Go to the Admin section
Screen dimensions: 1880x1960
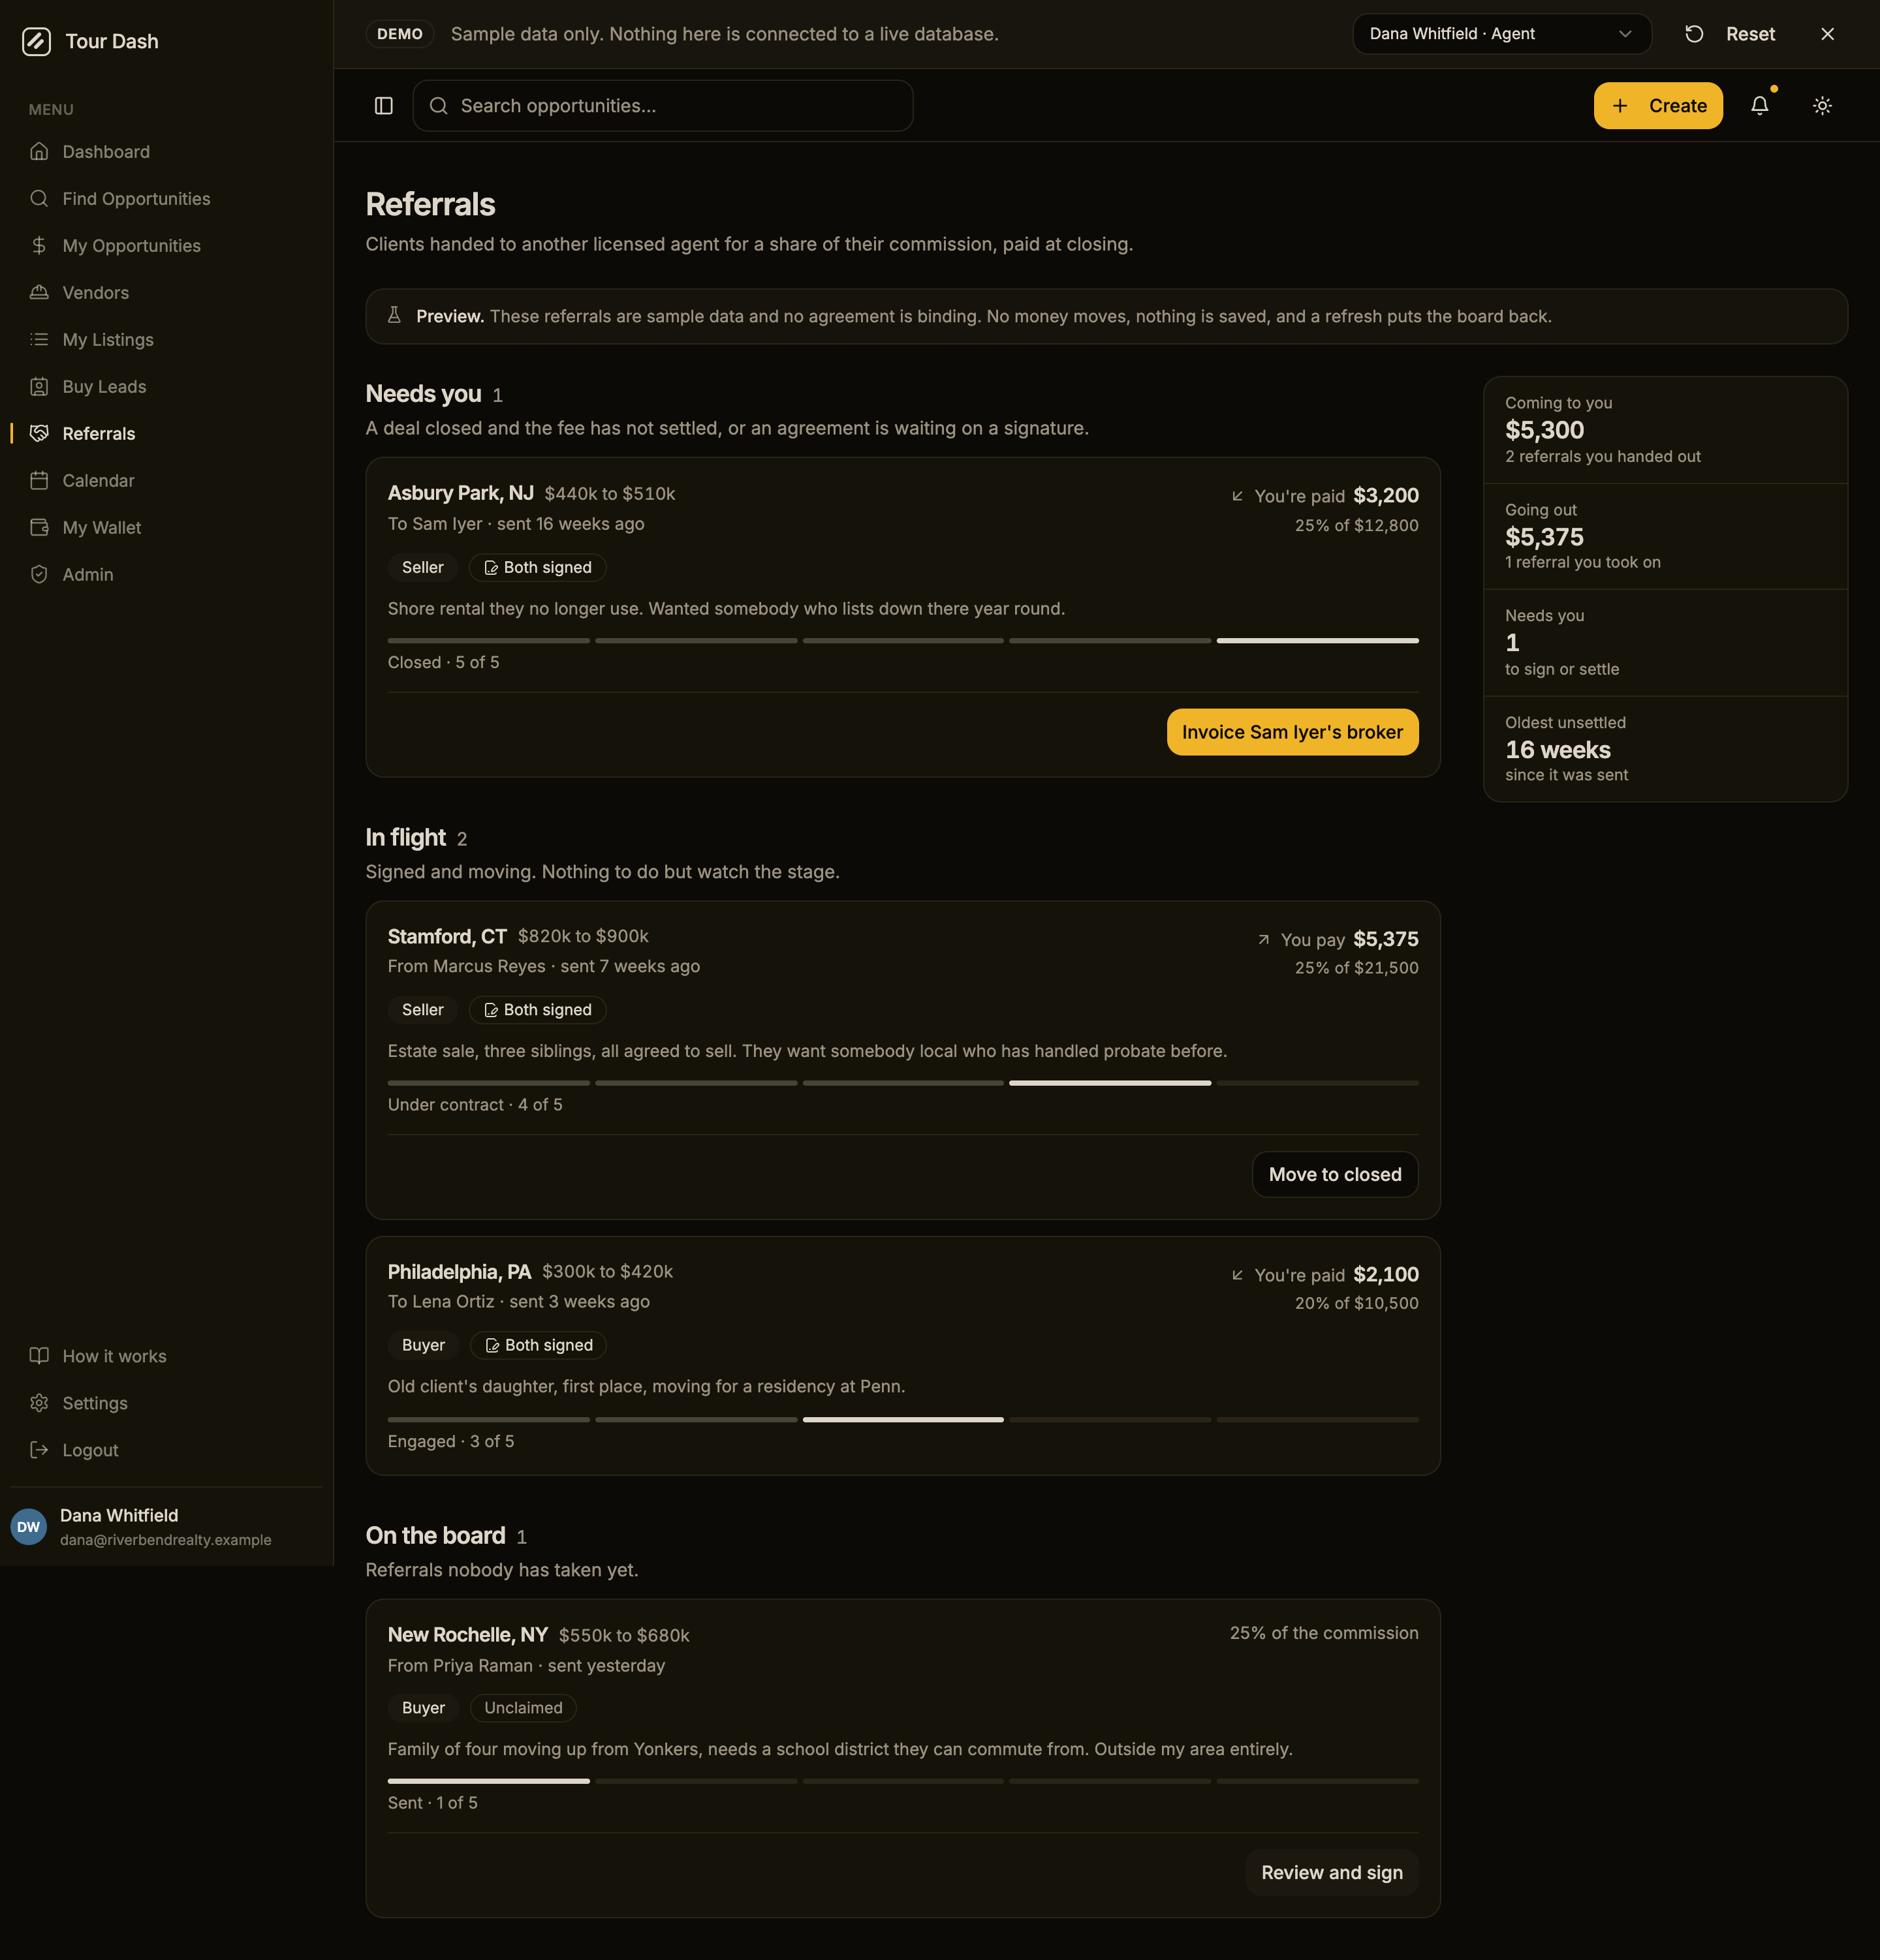pos(166,575)
